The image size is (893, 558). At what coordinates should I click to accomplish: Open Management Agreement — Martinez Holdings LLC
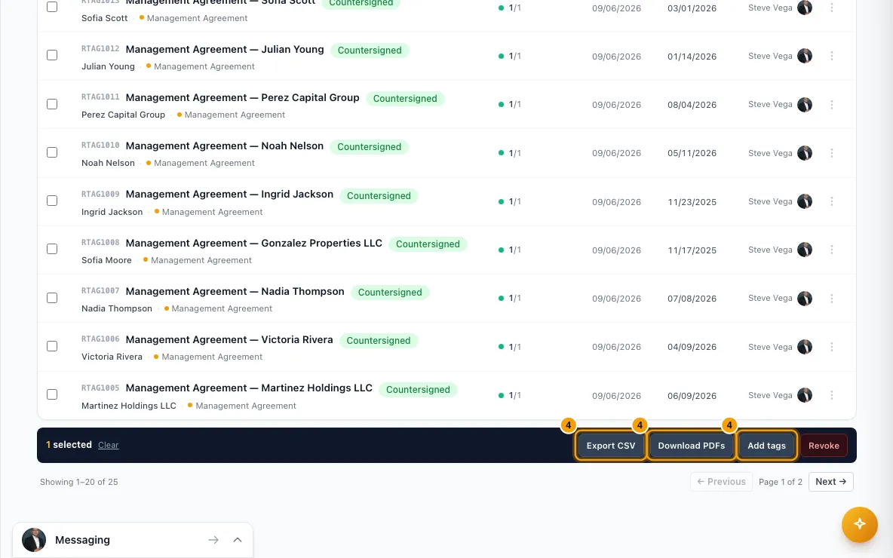tap(249, 388)
